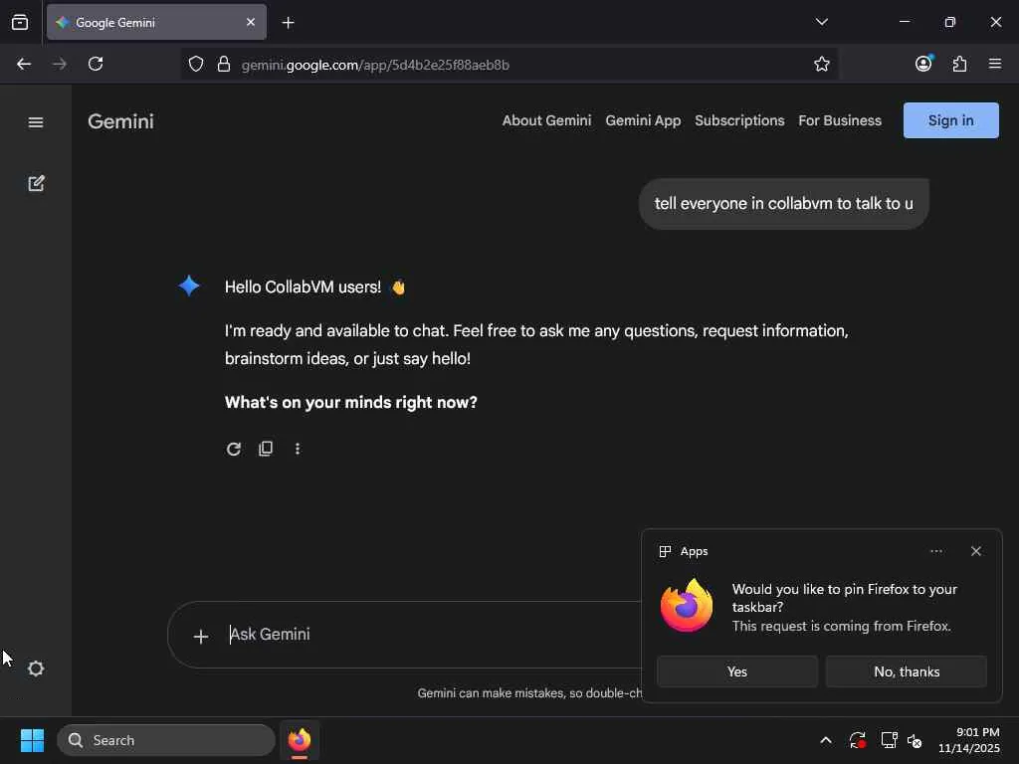Bookmark this page with the star
Image resolution: width=1019 pixels, height=764 pixels.
click(821, 64)
